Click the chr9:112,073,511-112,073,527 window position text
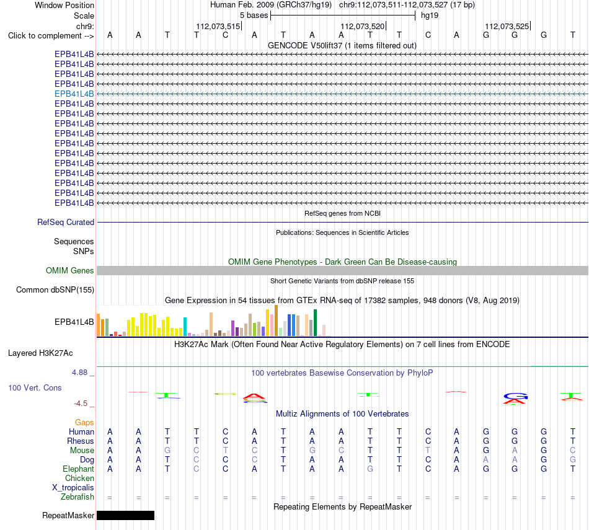 pyautogui.click(x=407, y=5)
